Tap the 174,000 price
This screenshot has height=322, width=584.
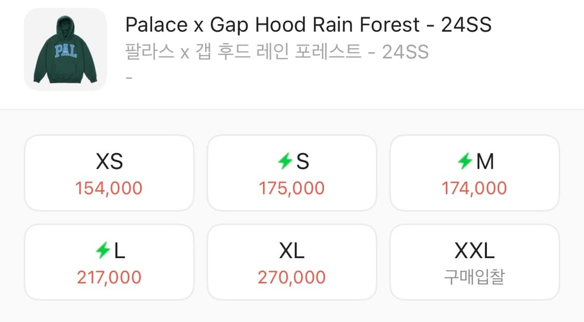point(474,188)
